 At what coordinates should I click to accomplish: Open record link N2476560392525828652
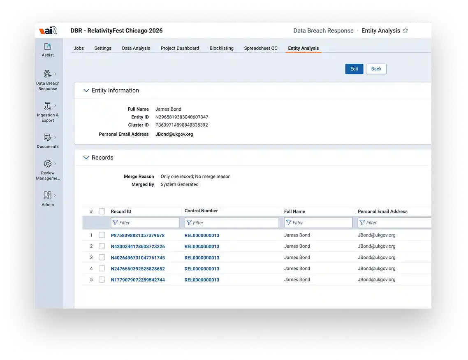coord(138,269)
